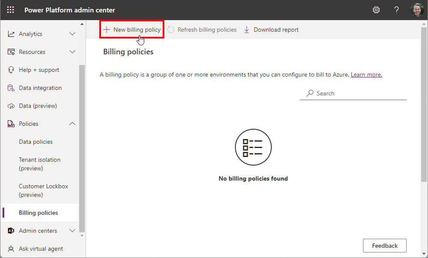The width and height of the screenshot is (428, 258).
Task: Click the Help + support headset icon
Action: [x=11, y=70]
